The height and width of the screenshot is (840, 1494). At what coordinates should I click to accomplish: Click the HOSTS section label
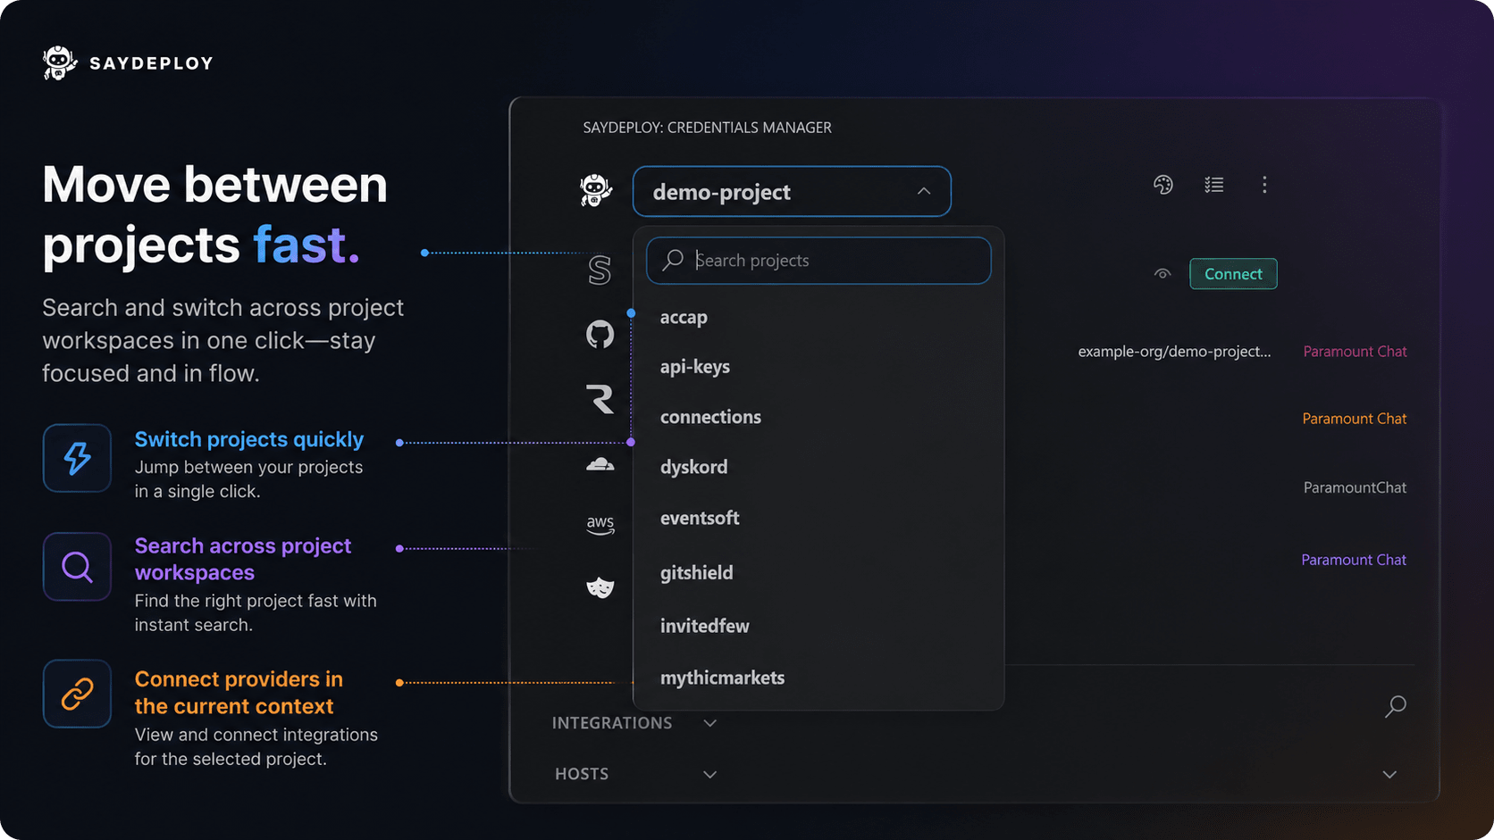pyautogui.click(x=582, y=774)
